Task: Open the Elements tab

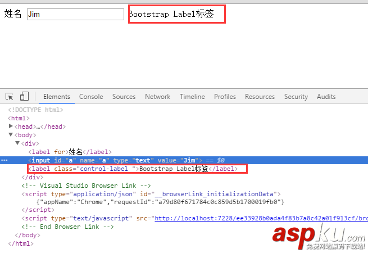Action: pyautogui.click(x=57, y=97)
